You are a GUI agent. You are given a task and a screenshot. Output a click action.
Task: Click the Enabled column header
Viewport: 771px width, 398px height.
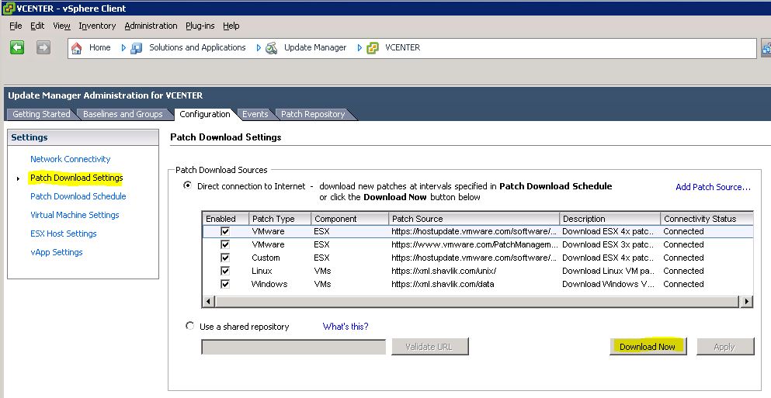click(225, 219)
